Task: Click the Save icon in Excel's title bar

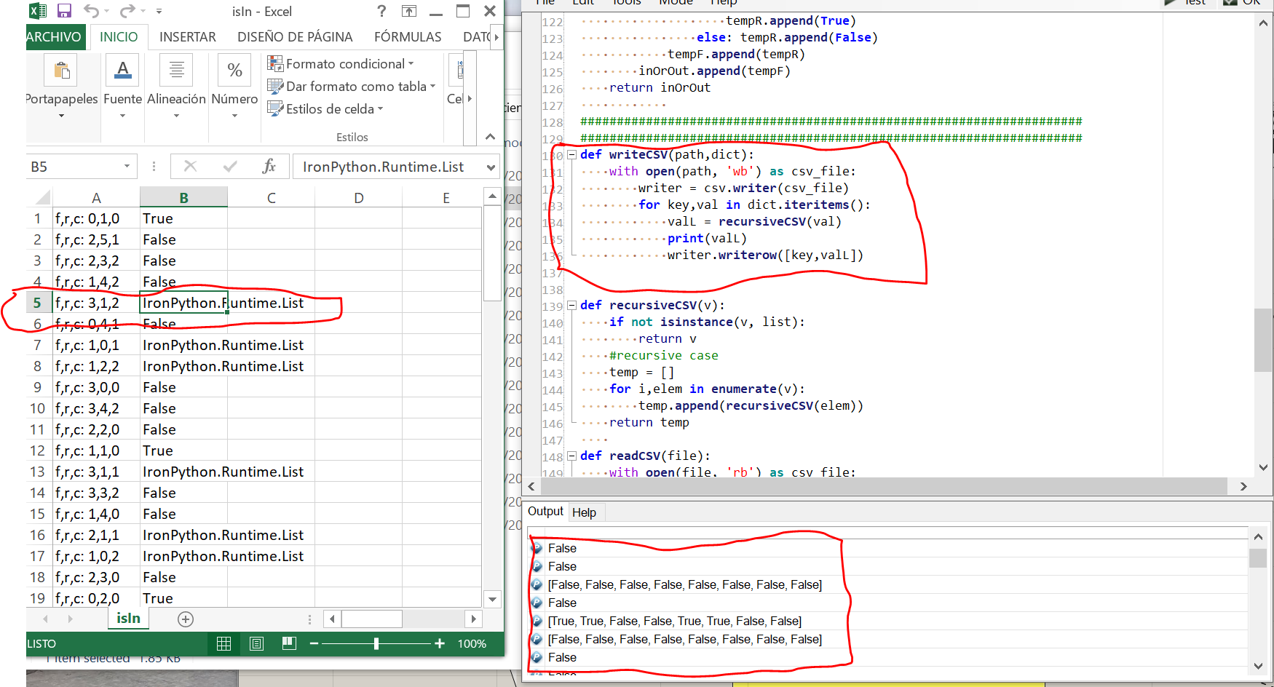Action: (x=64, y=11)
